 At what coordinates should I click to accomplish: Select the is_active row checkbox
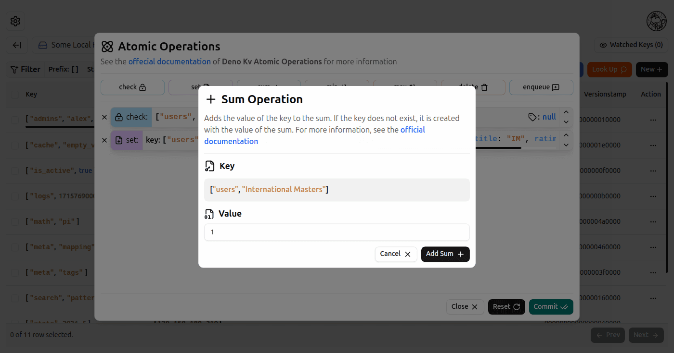(x=15, y=170)
